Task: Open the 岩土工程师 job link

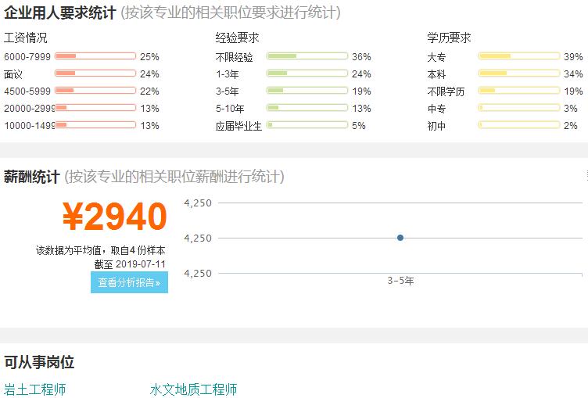Action: [35, 389]
